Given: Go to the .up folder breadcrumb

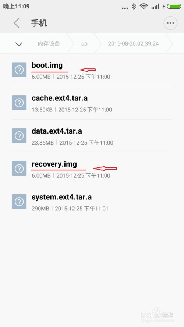Looking at the screenshot, I should coord(84,44).
